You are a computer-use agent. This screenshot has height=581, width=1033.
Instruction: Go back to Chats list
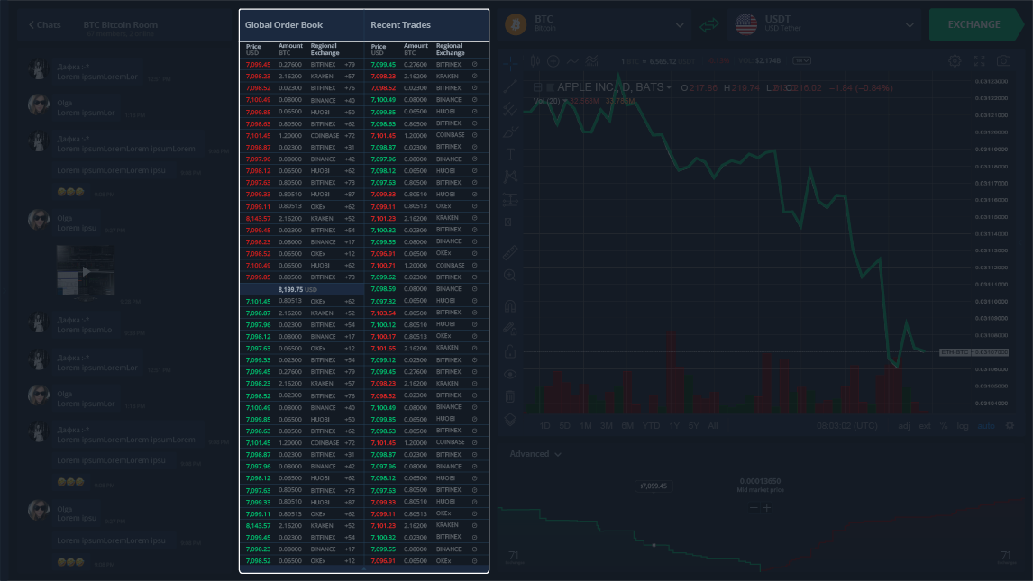click(44, 24)
